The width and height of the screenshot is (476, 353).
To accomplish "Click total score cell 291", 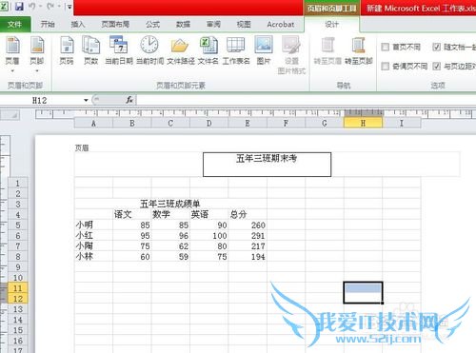I will 248,236.
